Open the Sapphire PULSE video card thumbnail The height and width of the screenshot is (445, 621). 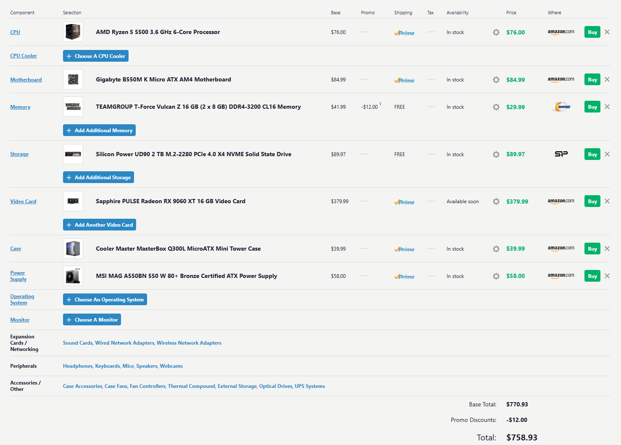[73, 201]
